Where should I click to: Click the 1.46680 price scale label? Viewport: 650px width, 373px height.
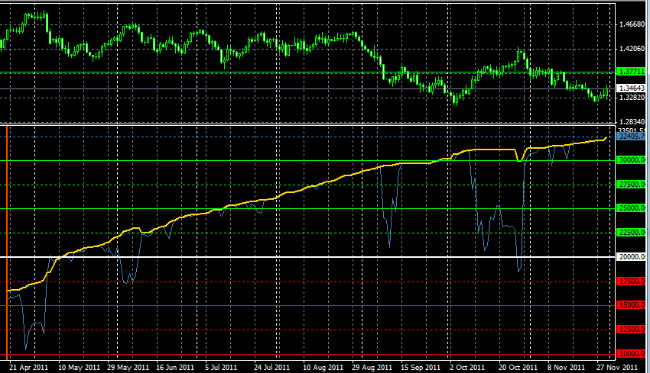click(x=632, y=24)
